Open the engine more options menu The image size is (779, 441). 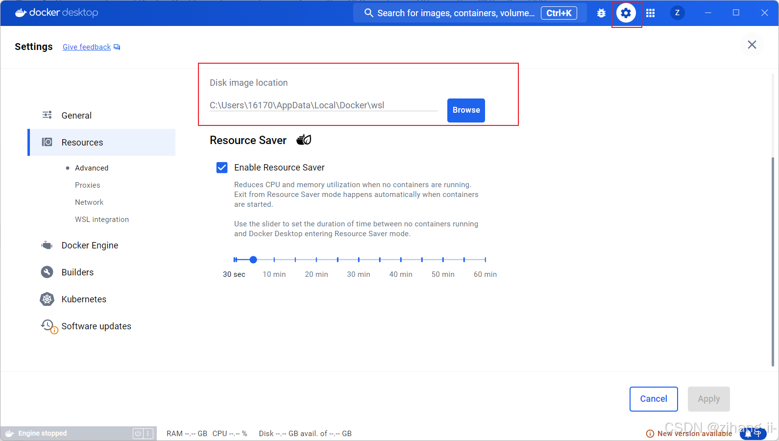148,434
